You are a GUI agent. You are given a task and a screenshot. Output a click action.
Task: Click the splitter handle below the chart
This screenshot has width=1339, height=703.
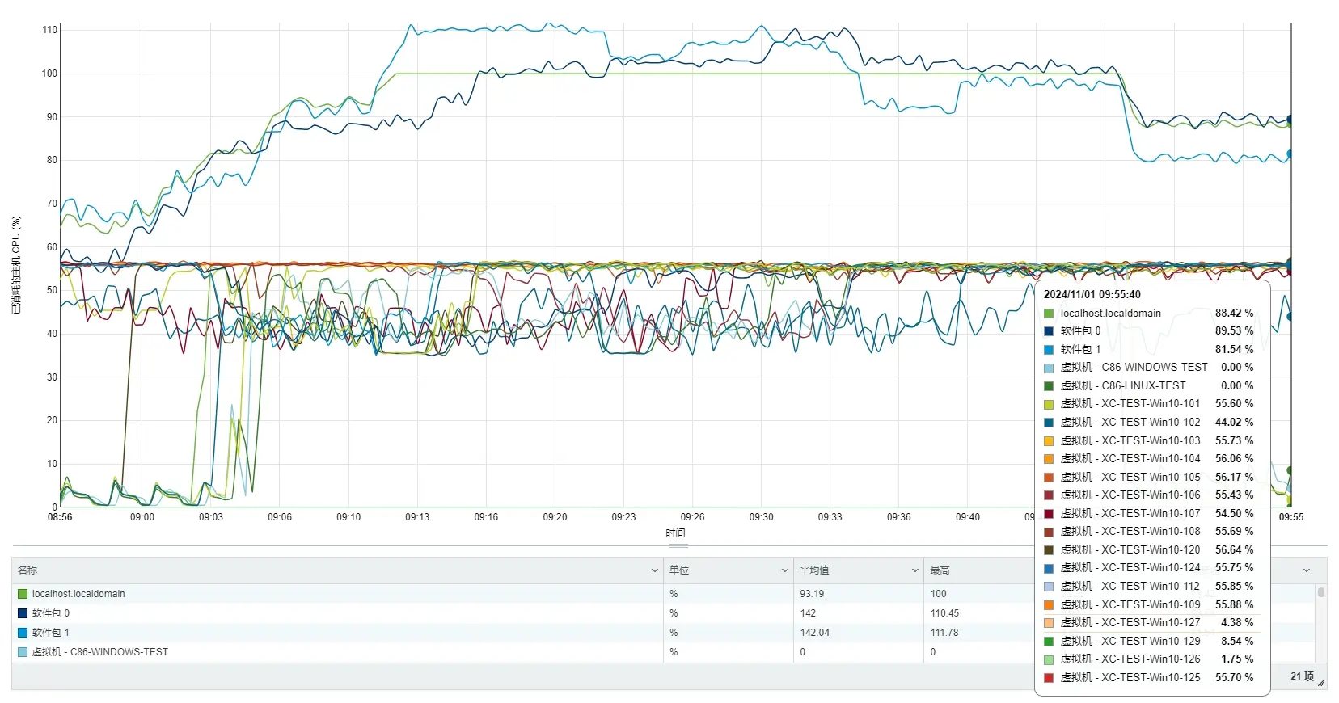[678, 546]
